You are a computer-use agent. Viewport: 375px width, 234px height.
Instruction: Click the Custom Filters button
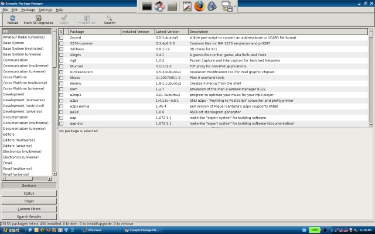coord(29,209)
